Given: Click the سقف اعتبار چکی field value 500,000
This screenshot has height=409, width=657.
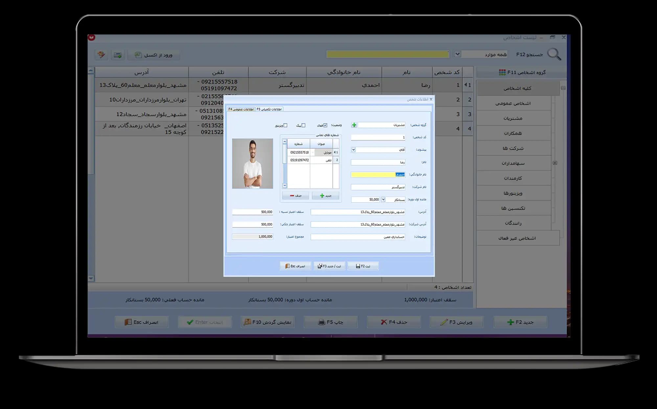Looking at the screenshot, I should point(253,224).
